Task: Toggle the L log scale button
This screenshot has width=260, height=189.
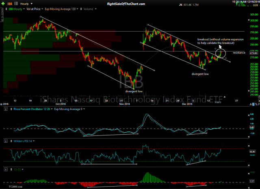Action: pyautogui.click(x=253, y=104)
